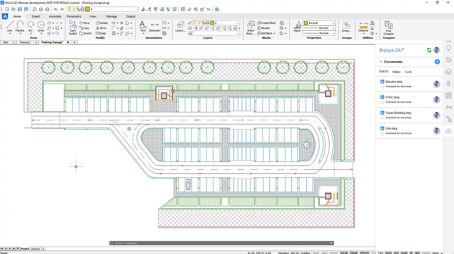This screenshot has width=454, height=254.
Task: Click the Rotate tool
Action: [x=102, y=23]
